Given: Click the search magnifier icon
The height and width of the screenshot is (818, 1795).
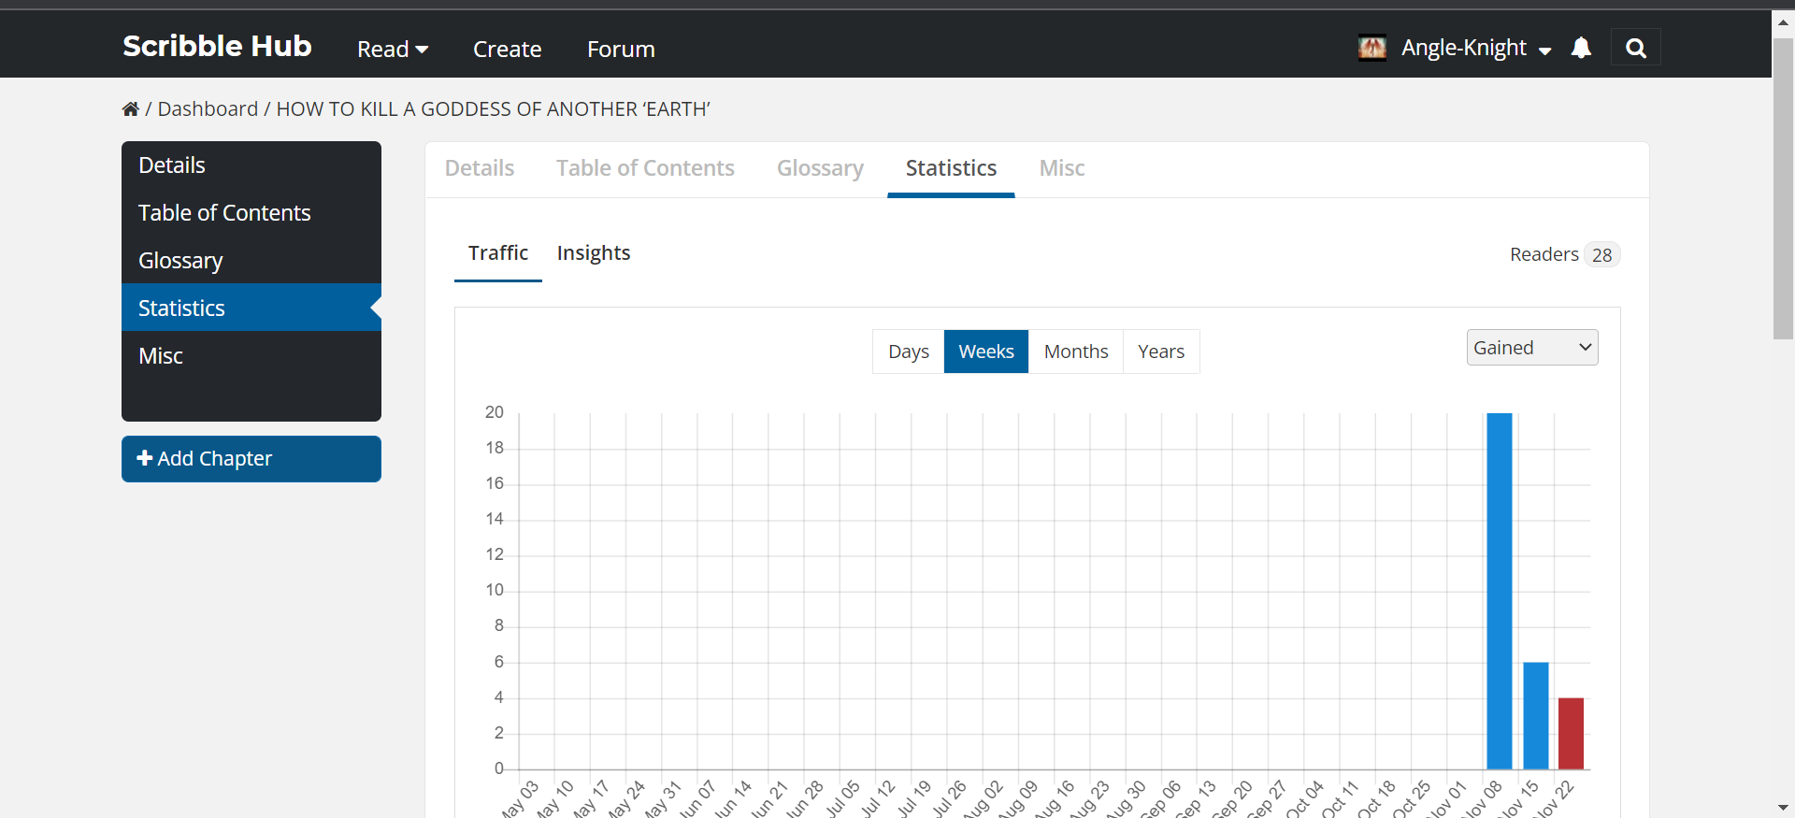Looking at the screenshot, I should pos(1635,49).
